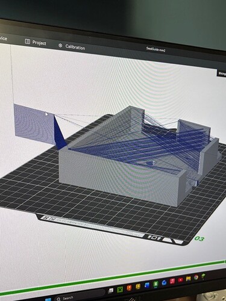
Task: Open the Windows Start menu
Action: (x=48, y=299)
